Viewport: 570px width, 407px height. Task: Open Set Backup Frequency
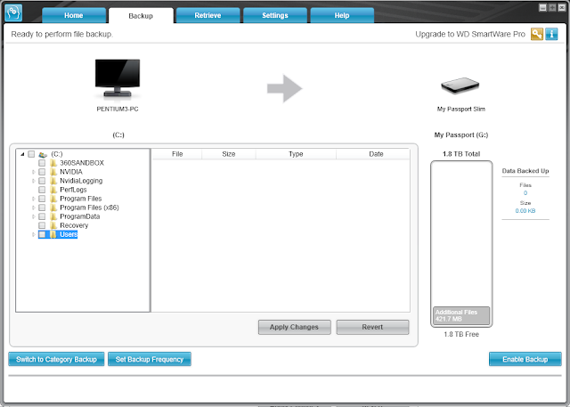(150, 359)
